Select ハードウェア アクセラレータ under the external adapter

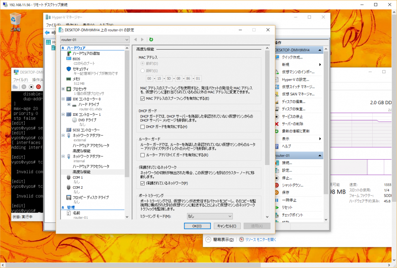coord(91,146)
